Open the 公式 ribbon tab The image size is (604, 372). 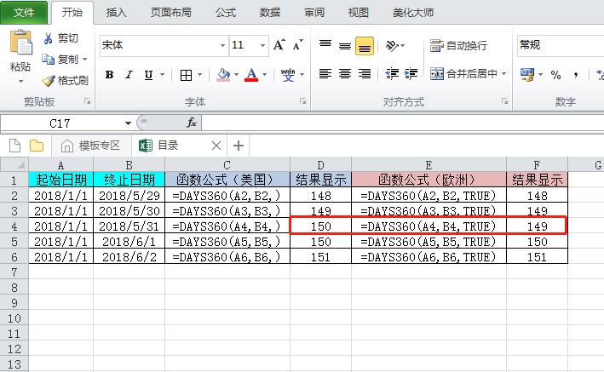click(x=226, y=13)
